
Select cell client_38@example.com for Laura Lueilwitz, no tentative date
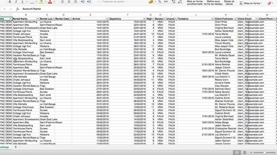tap(248, 37)
